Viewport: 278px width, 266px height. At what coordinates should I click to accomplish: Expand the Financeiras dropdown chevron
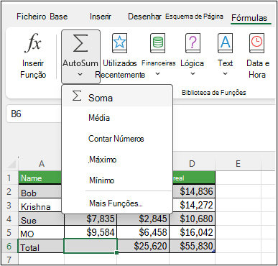coord(157,73)
